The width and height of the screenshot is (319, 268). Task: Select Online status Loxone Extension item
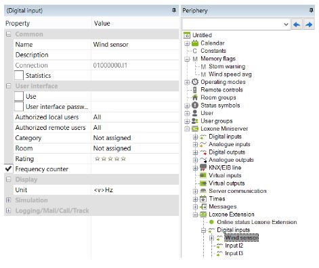click(257, 222)
